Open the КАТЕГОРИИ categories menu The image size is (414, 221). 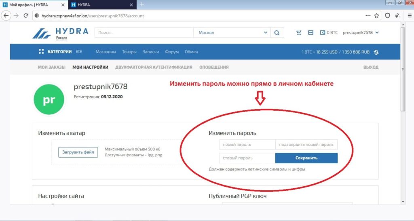click(55, 52)
